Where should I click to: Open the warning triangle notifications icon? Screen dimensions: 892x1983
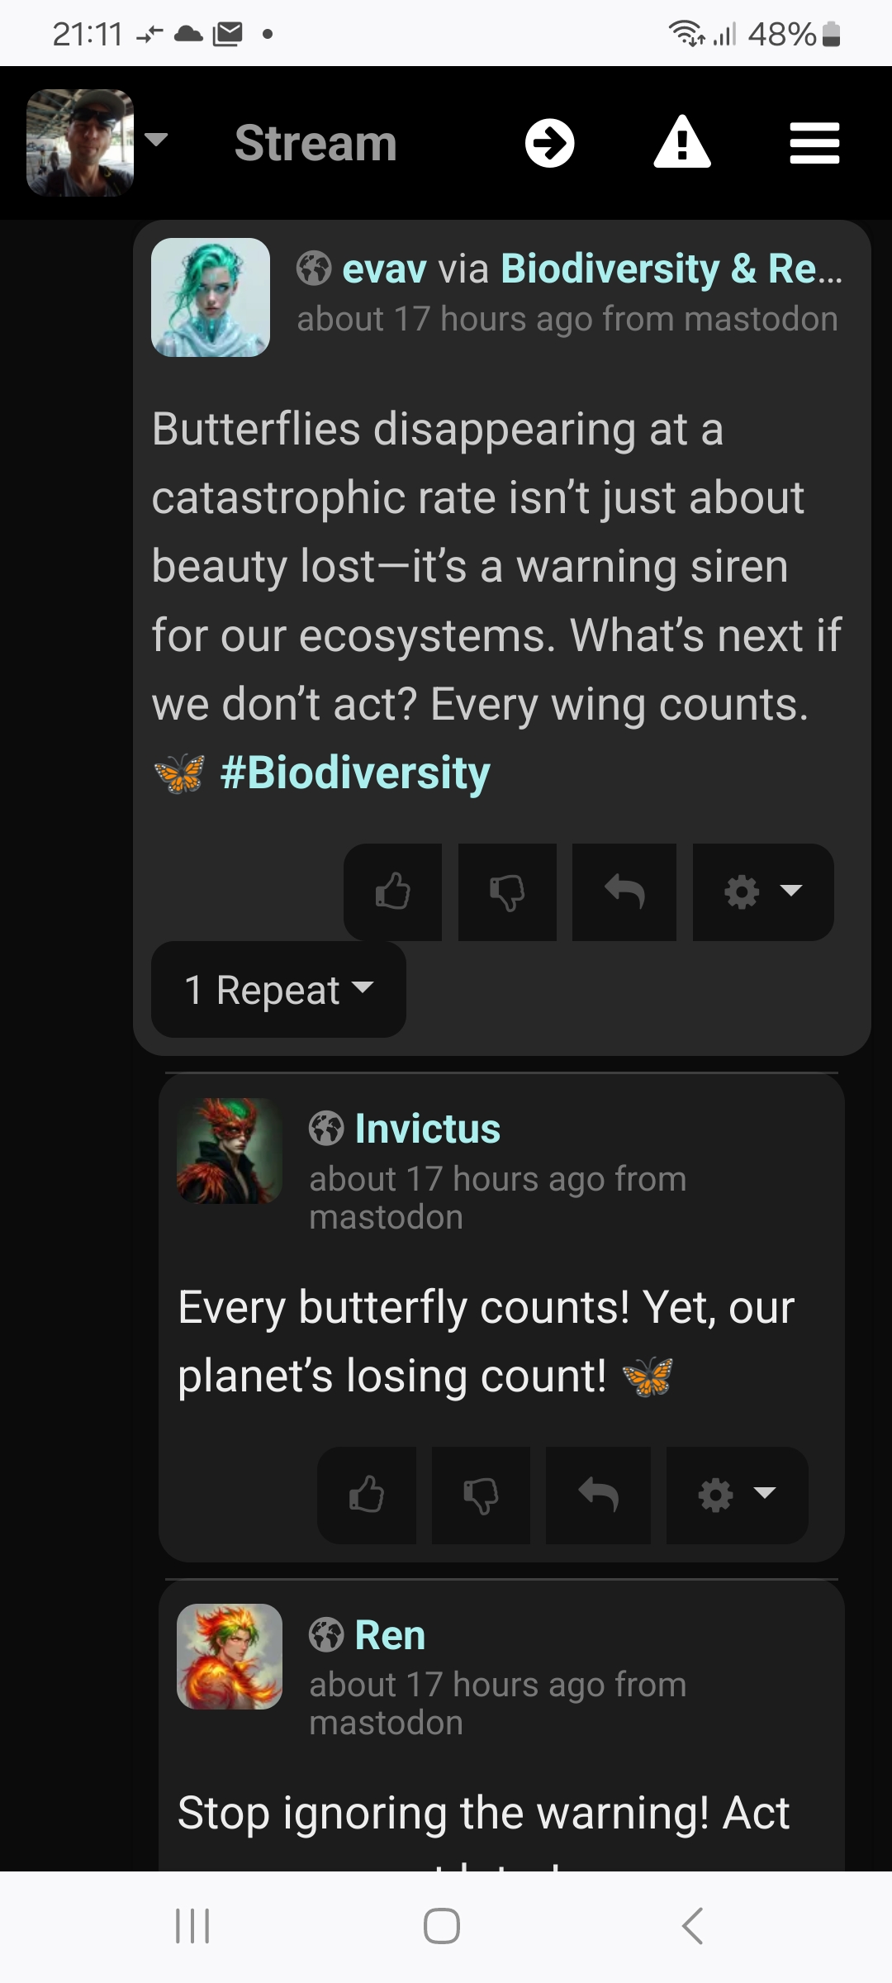coord(682,143)
